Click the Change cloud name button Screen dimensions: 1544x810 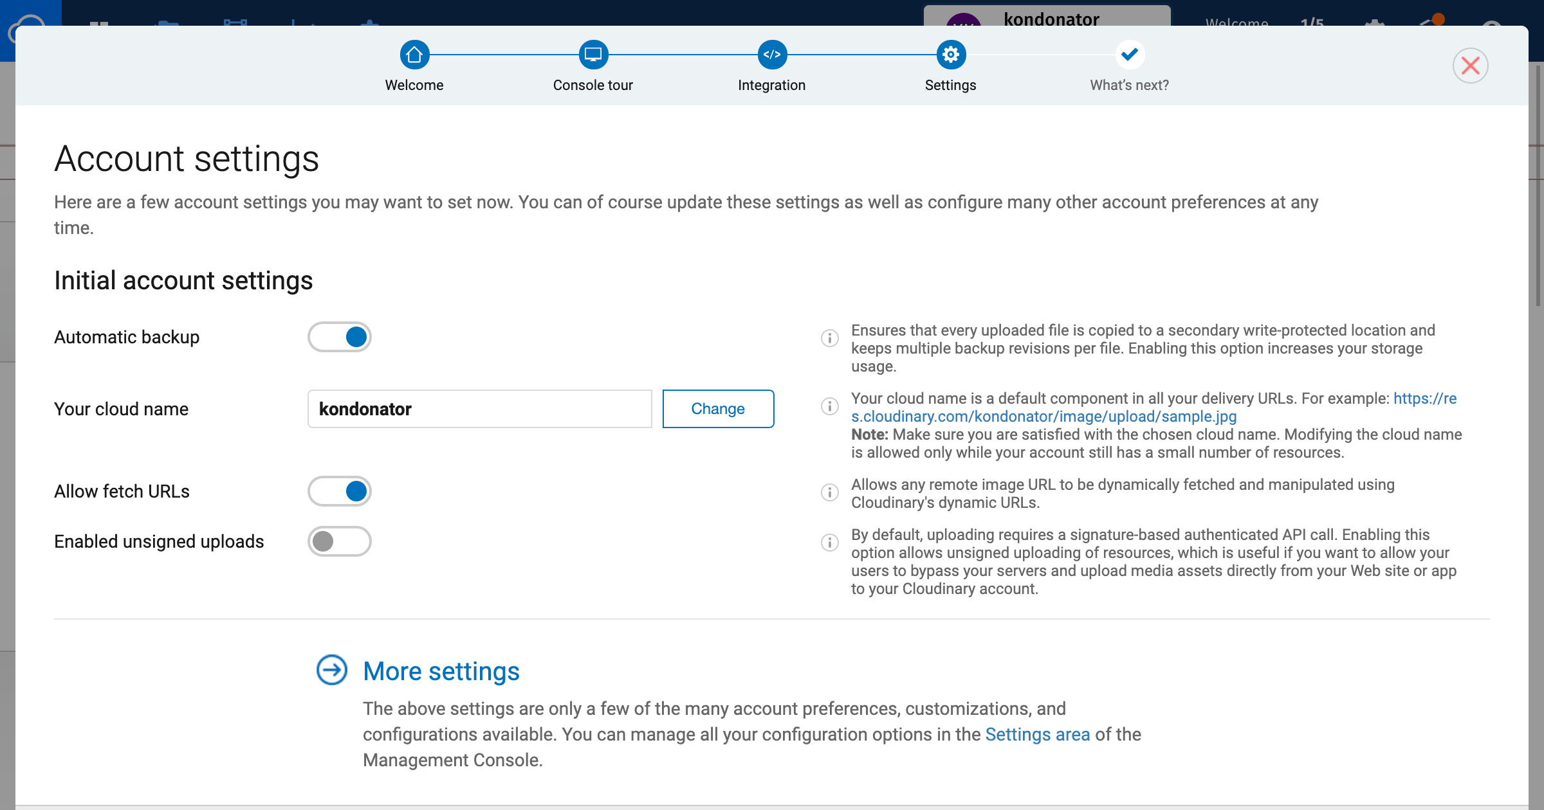tap(718, 409)
